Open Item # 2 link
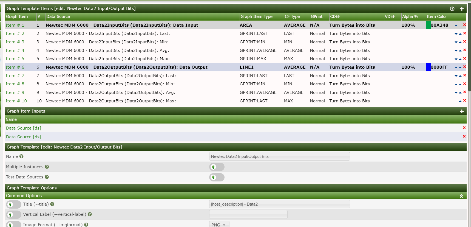 pyautogui.click(x=15, y=33)
